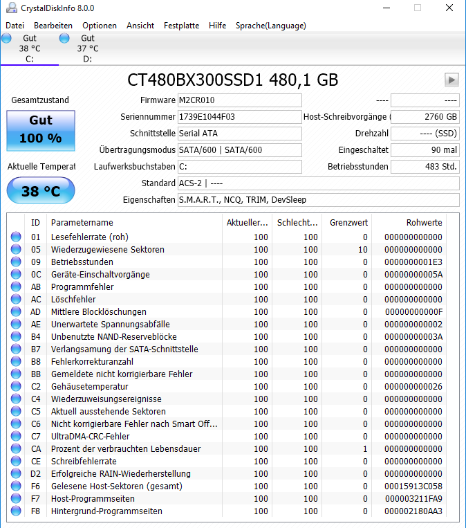Click status orb for drive C:

coord(6,38)
